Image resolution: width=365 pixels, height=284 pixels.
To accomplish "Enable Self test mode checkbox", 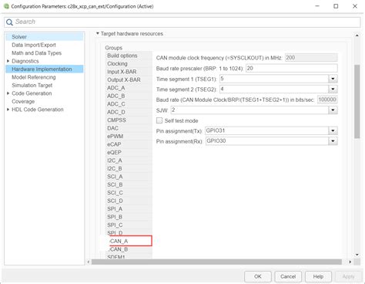I will [x=159, y=120].
